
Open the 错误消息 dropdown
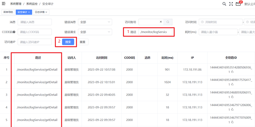95,22
